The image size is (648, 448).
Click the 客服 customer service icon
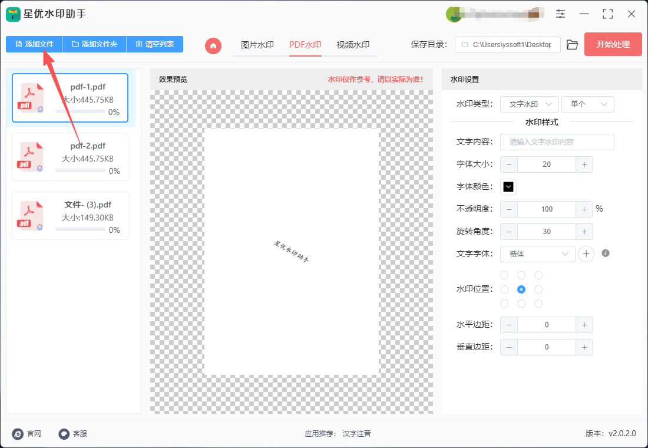pyautogui.click(x=64, y=433)
